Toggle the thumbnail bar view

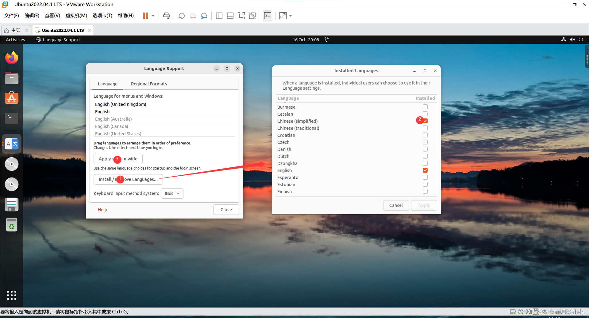pos(230,16)
